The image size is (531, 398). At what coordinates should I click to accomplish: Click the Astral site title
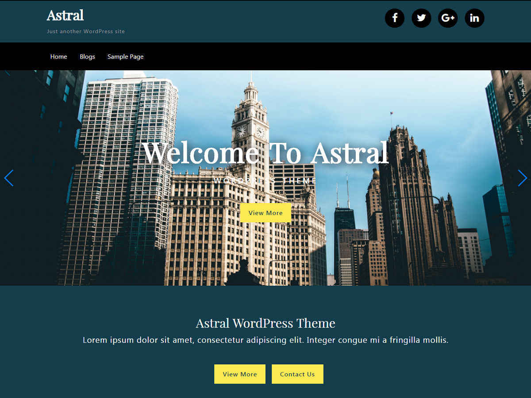(65, 15)
